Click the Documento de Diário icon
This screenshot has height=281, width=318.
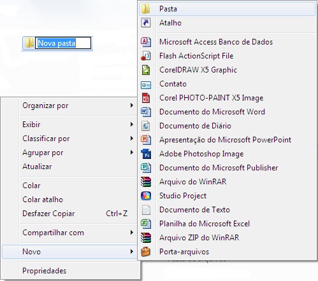click(146, 126)
